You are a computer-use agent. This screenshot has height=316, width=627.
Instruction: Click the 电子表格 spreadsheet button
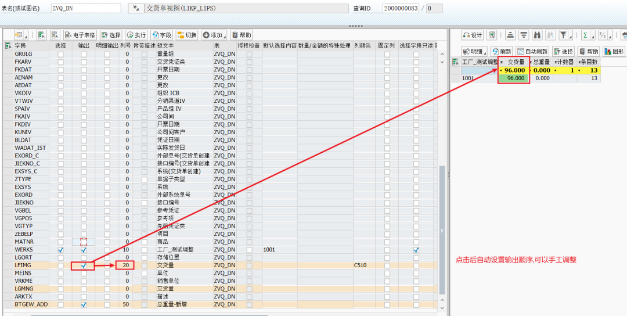[x=80, y=35]
